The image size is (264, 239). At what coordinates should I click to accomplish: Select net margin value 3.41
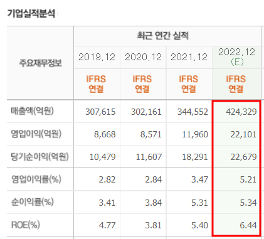[107, 203]
